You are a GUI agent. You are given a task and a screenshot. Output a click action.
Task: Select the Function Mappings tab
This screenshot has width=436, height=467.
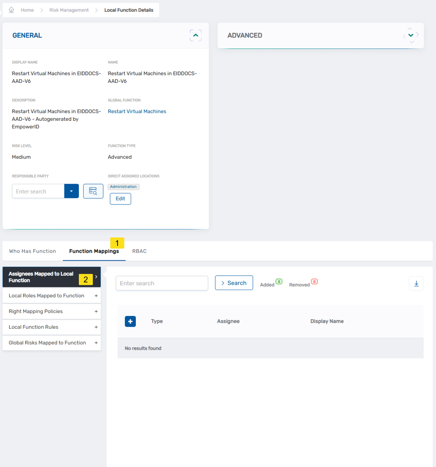pos(94,251)
